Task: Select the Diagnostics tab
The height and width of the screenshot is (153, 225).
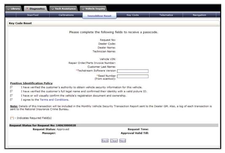Action: [35, 9]
